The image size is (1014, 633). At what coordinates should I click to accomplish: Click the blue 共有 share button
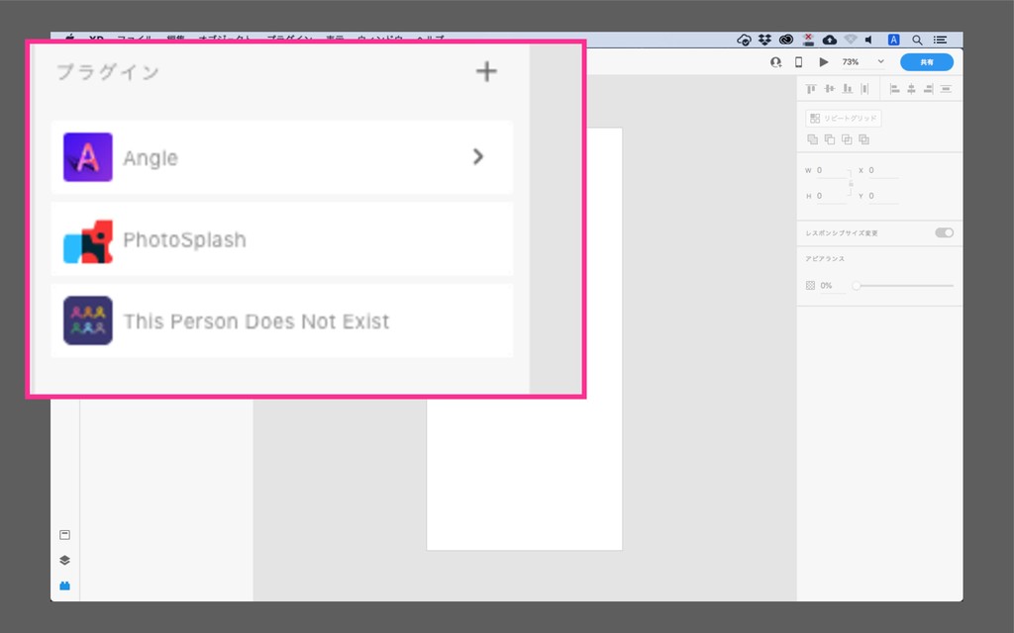click(927, 62)
